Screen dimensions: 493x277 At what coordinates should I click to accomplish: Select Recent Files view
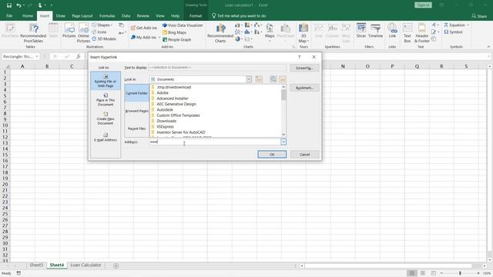click(x=137, y=128)
